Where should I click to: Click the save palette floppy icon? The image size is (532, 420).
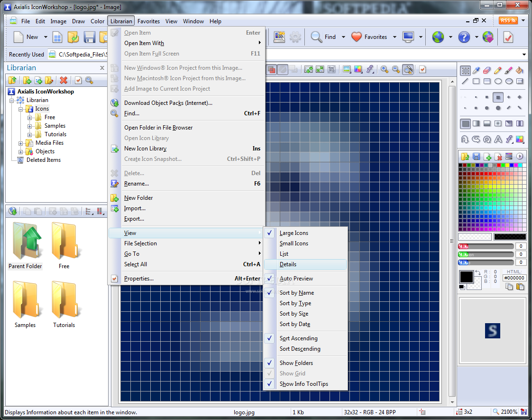point(477,157)
